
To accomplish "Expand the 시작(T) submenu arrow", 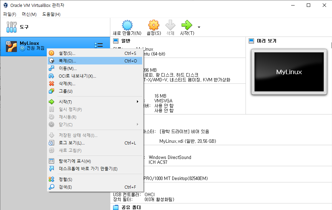I will [138, 102].
